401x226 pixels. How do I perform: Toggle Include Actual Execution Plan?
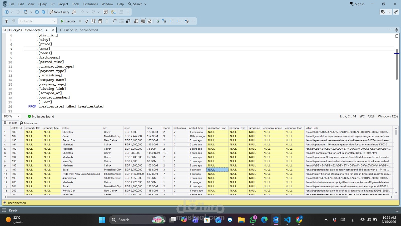tap(115, 21)
